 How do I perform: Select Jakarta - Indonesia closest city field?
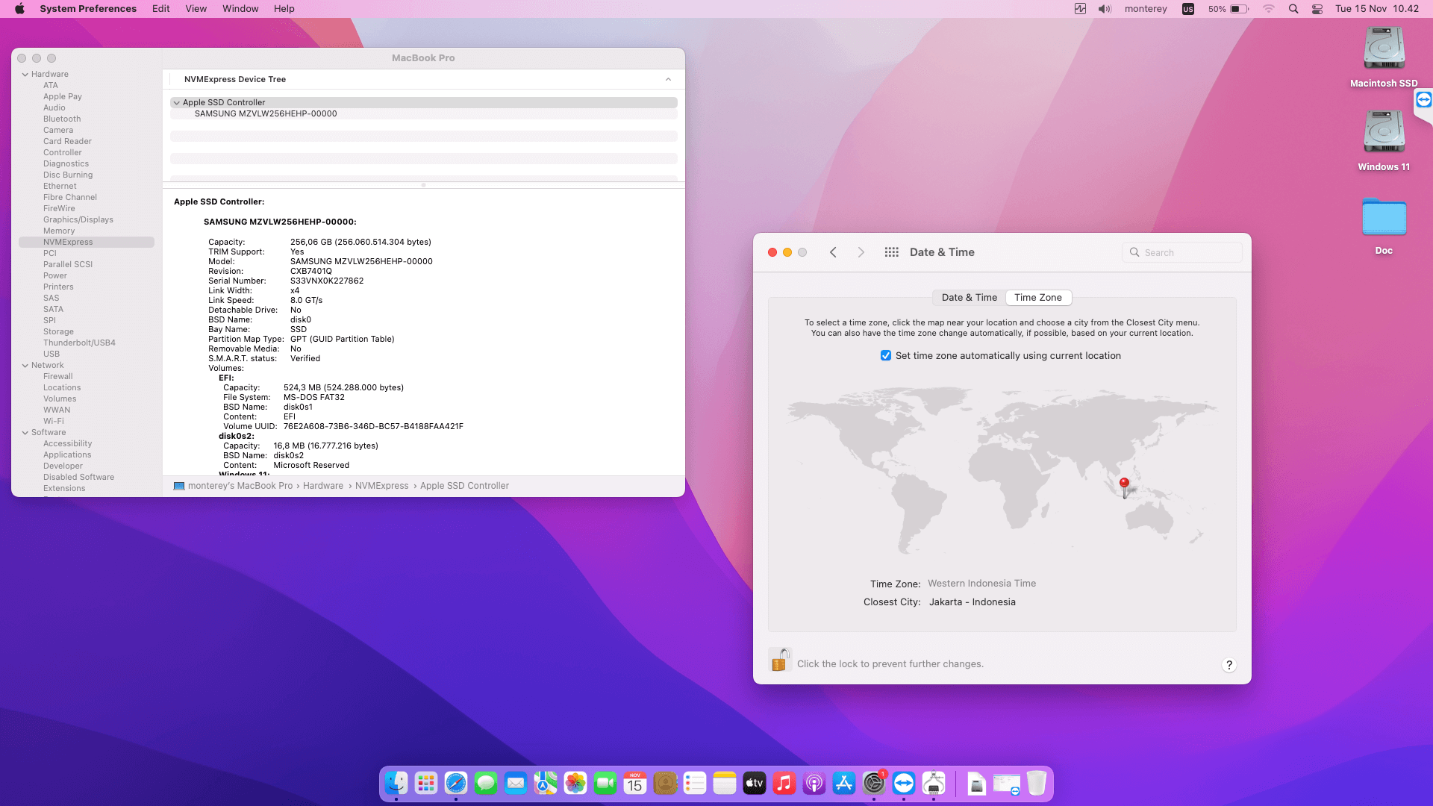click(x=972, y=602)
